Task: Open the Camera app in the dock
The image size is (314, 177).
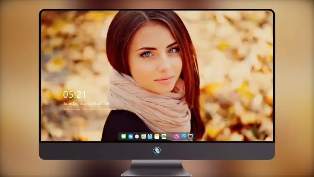Action: 190,136
